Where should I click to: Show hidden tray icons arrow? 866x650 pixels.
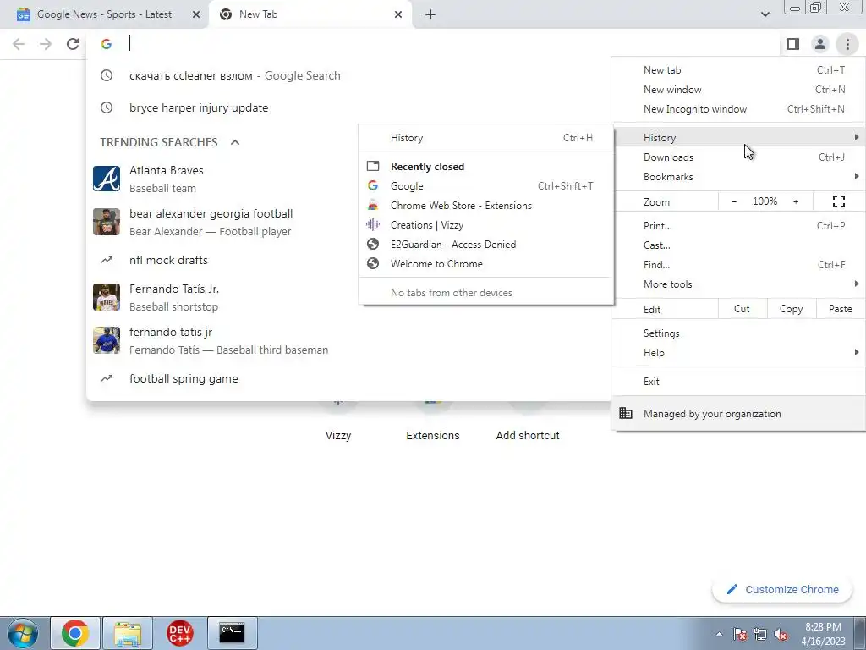(719, 634)
